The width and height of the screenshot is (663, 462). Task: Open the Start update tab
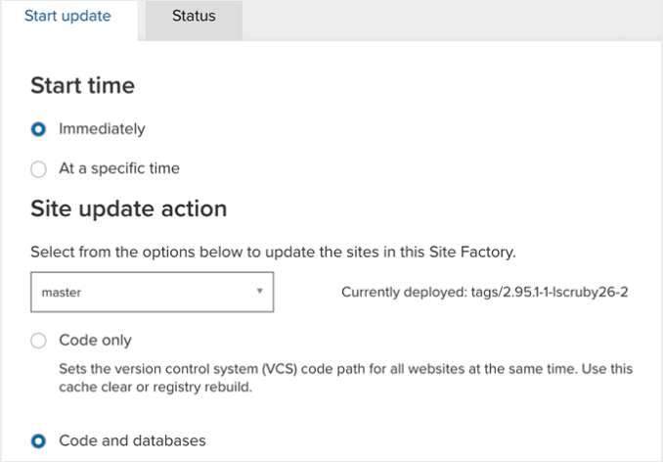pyautogui.click(x=66, y=17)
